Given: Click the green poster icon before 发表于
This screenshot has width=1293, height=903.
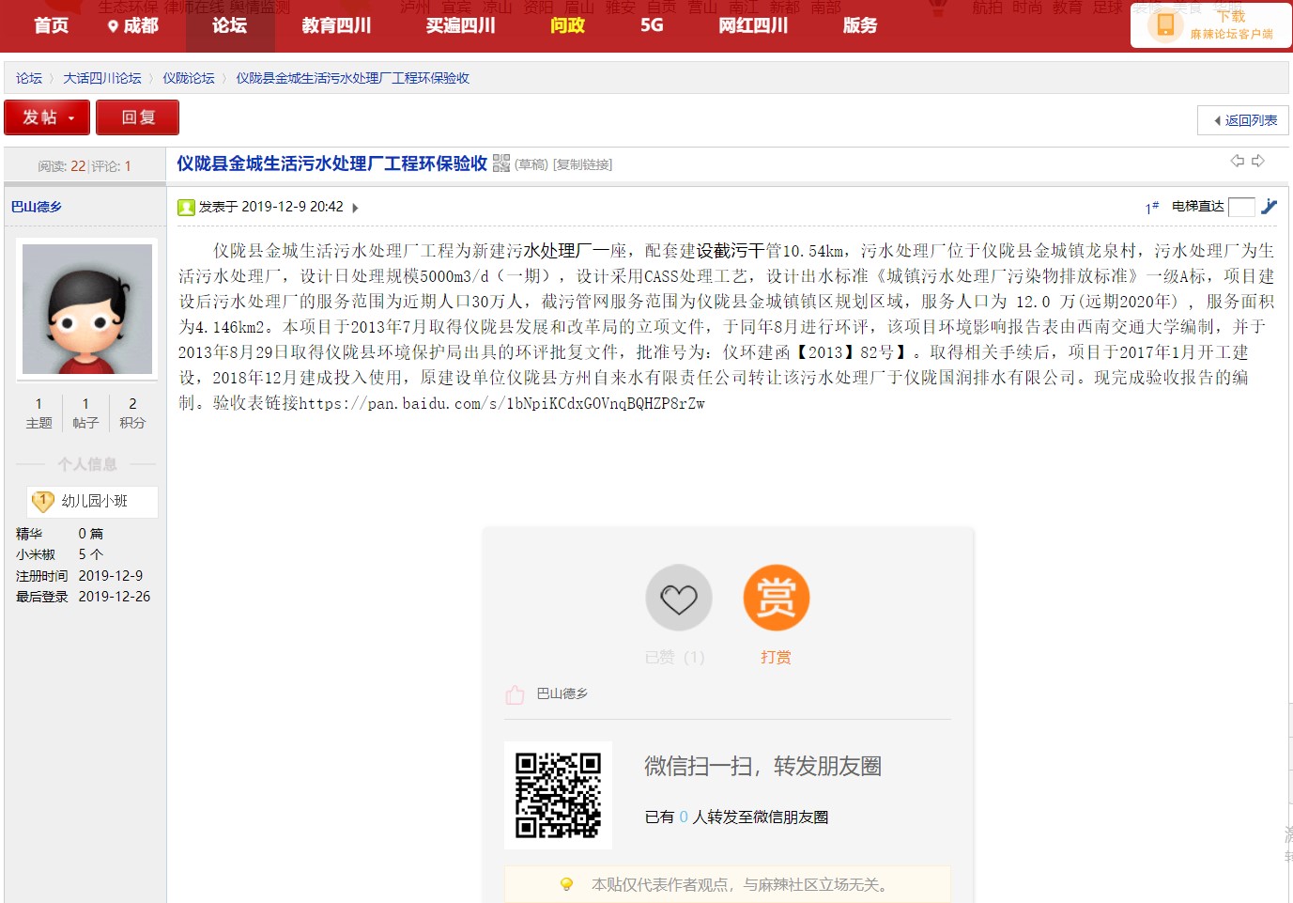Looking at the screenshot, I should (x=186, y=208).
